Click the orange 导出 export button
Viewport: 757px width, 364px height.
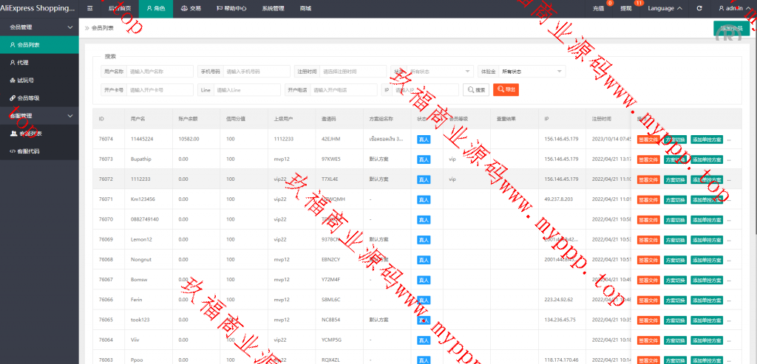click(506, 89)
